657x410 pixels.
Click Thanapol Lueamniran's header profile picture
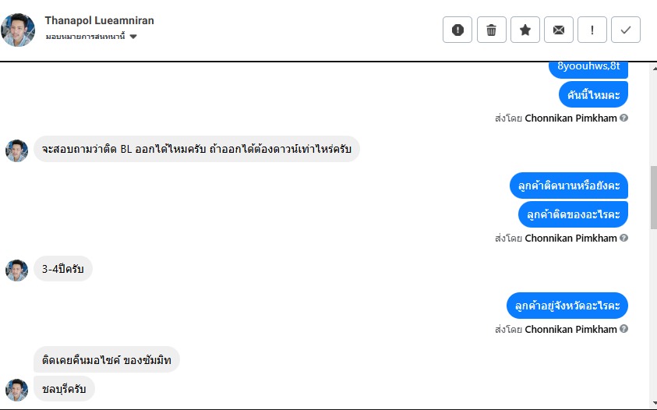[x=18, y=30]
